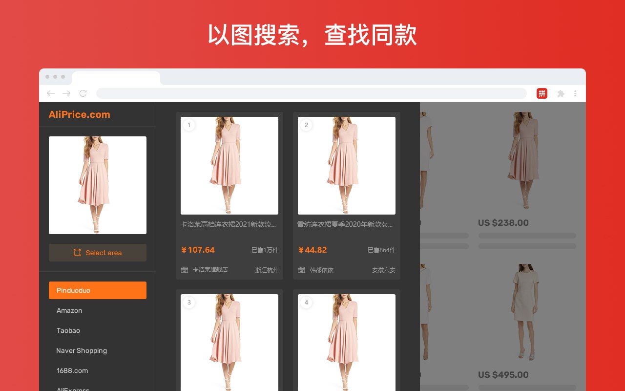Click the 安徽六安 location text
The image size is (625, 391).
click(x=384, y=270)
